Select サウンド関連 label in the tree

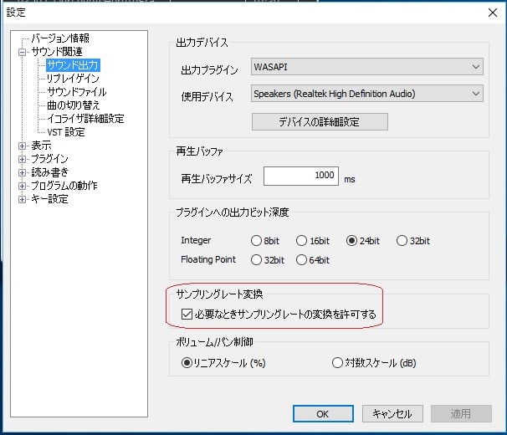pos(57,52)
